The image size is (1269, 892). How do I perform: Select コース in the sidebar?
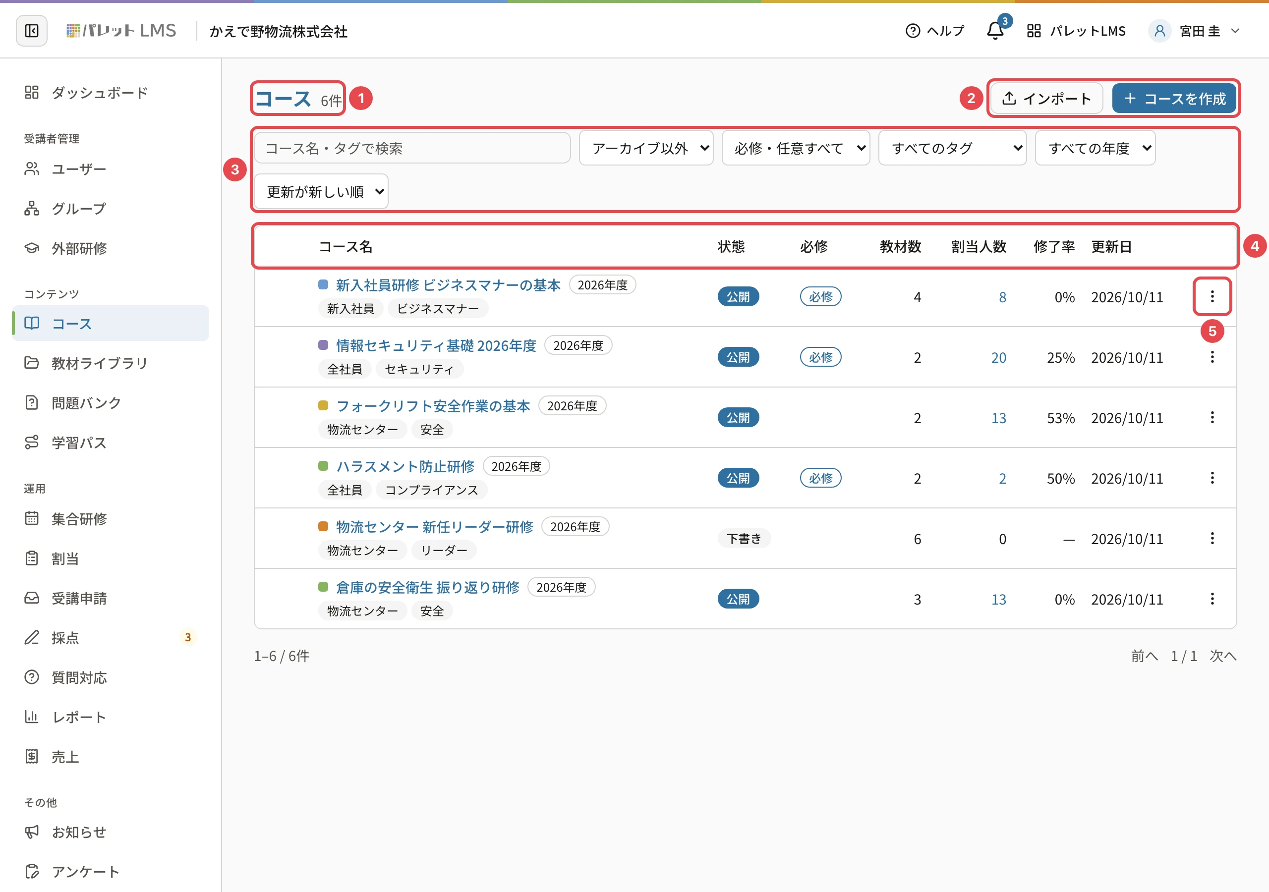[111, 323]
